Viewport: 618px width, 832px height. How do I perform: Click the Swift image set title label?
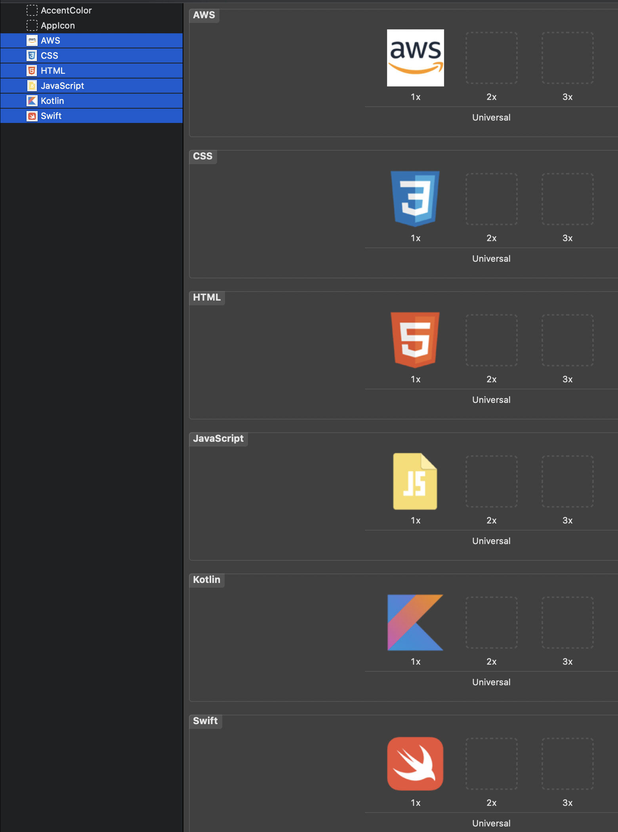(205, 721)
